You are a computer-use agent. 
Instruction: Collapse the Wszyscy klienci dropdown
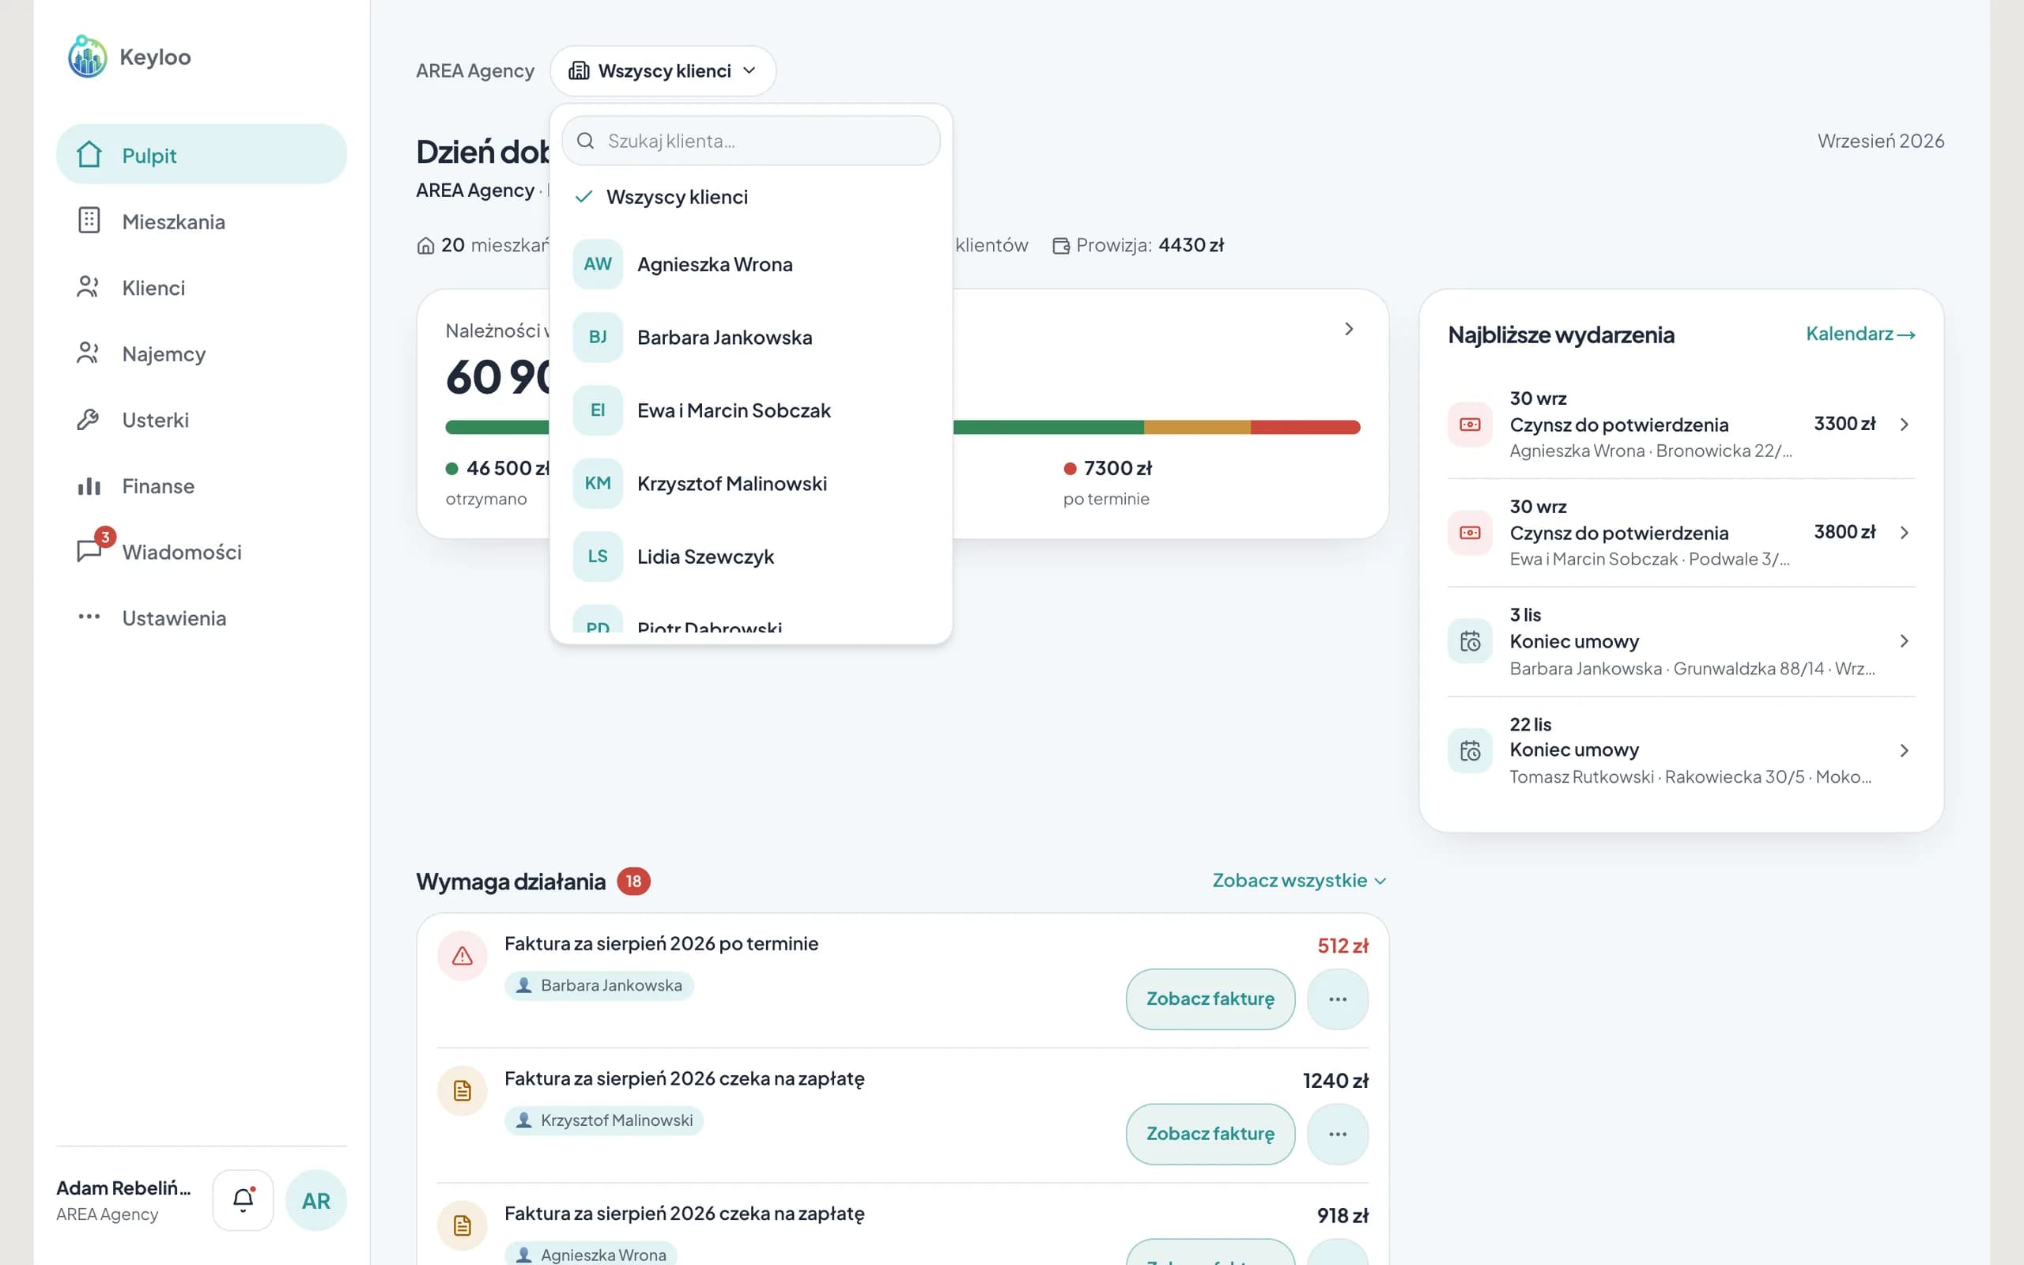[x=663, y=71]
